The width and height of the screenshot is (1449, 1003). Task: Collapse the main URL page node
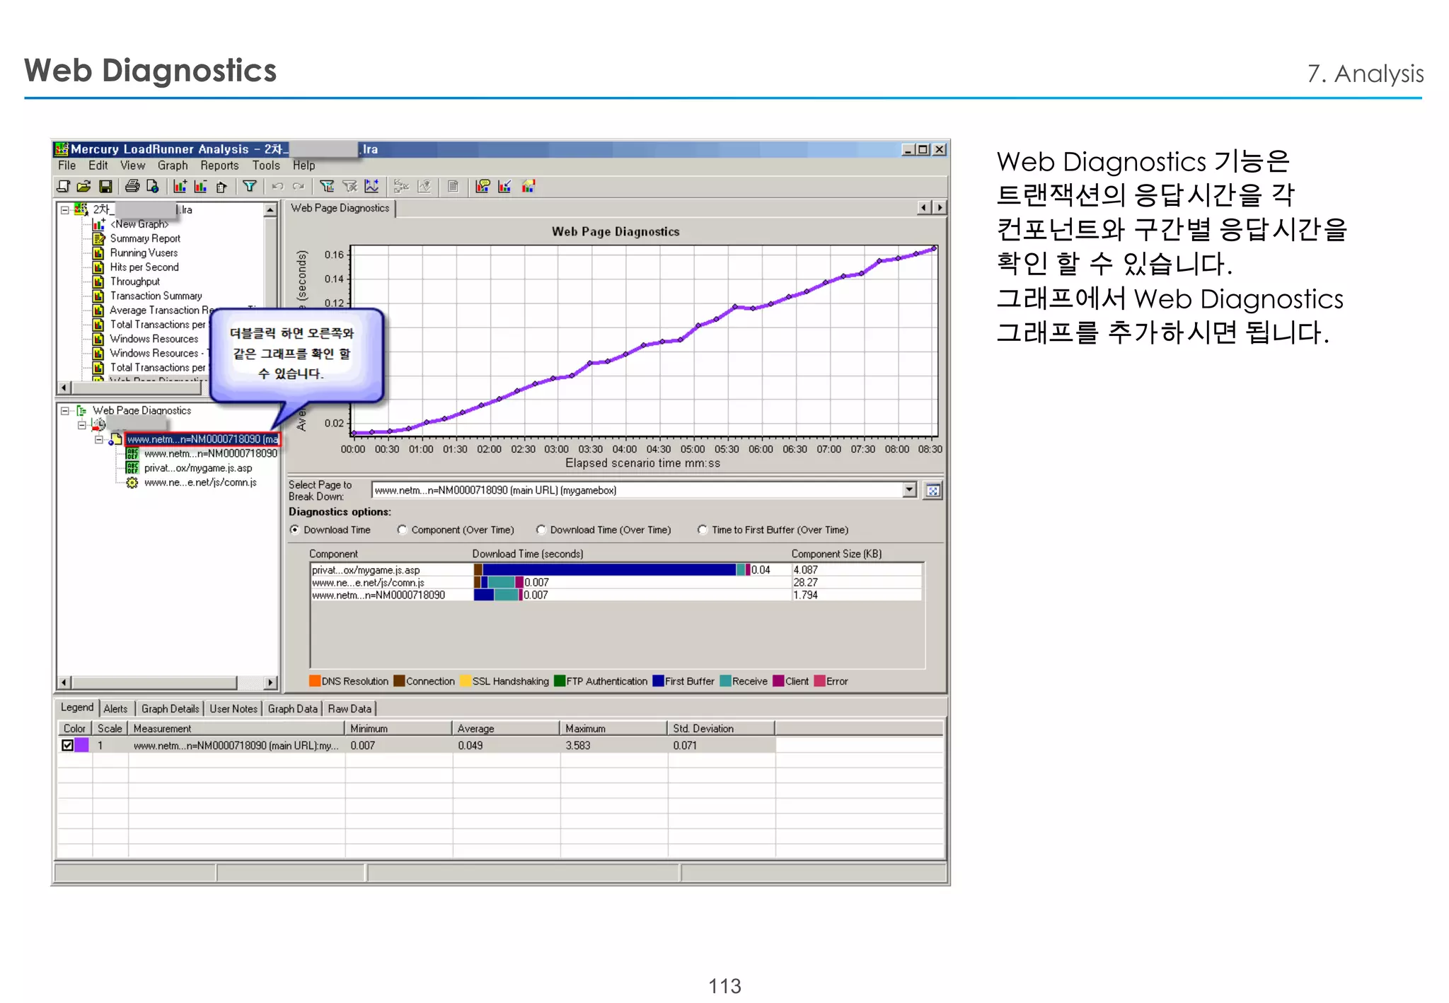[x=99, y=439]
